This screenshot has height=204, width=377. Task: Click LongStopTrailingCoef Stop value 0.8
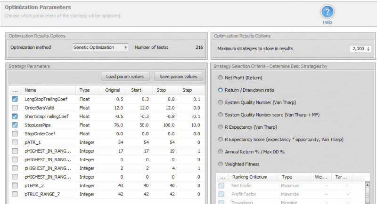[171, 99]
